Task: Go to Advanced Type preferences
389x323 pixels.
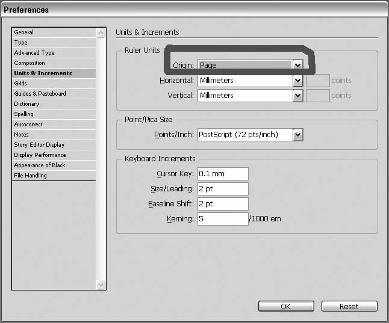Action: tap(54, 53)
